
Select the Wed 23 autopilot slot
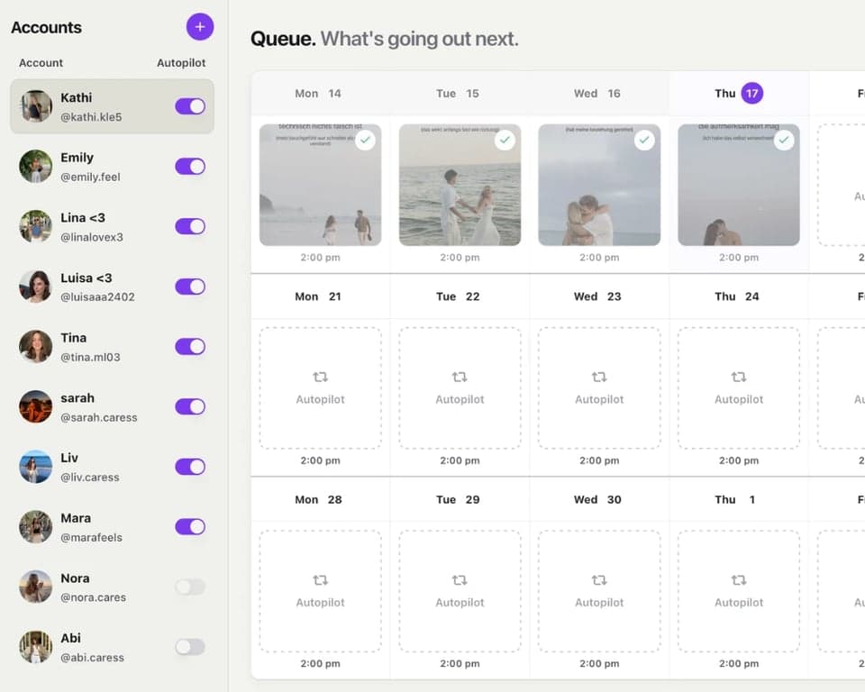599,388
